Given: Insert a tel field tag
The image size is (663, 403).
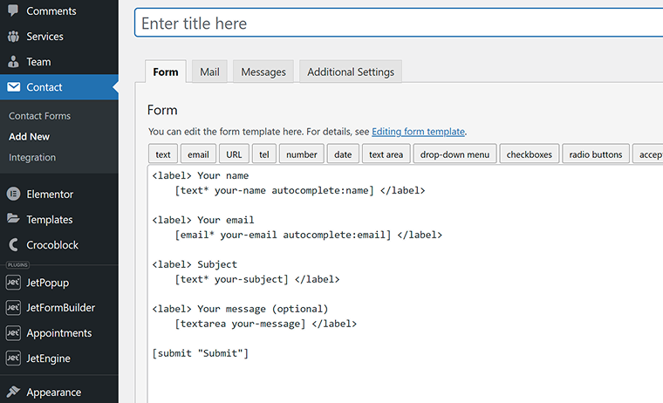Looking at the screenshot, I should tap(263, 154).
